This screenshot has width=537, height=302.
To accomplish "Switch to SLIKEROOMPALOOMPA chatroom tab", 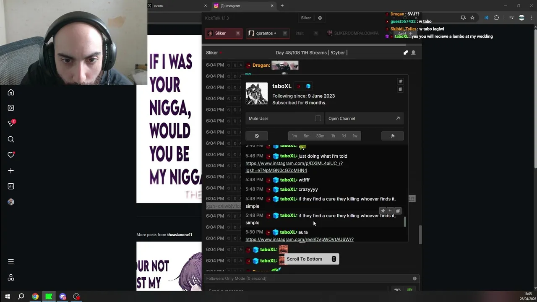I will pyautogui.click(x=354, y=33).
